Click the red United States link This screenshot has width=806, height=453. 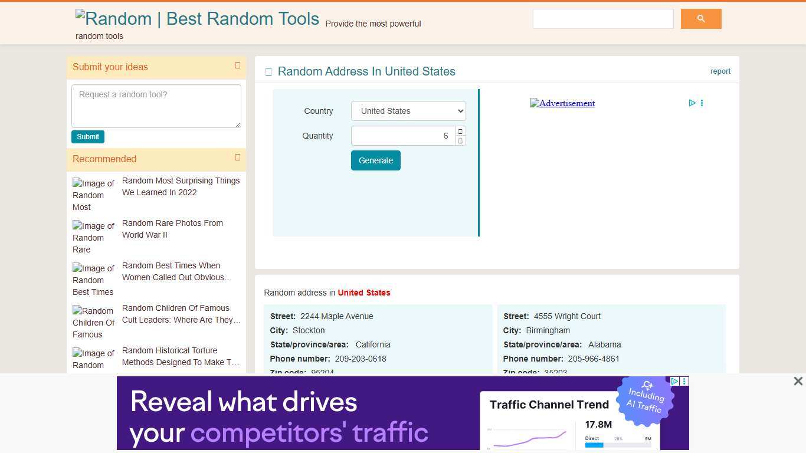click(364, 293)
